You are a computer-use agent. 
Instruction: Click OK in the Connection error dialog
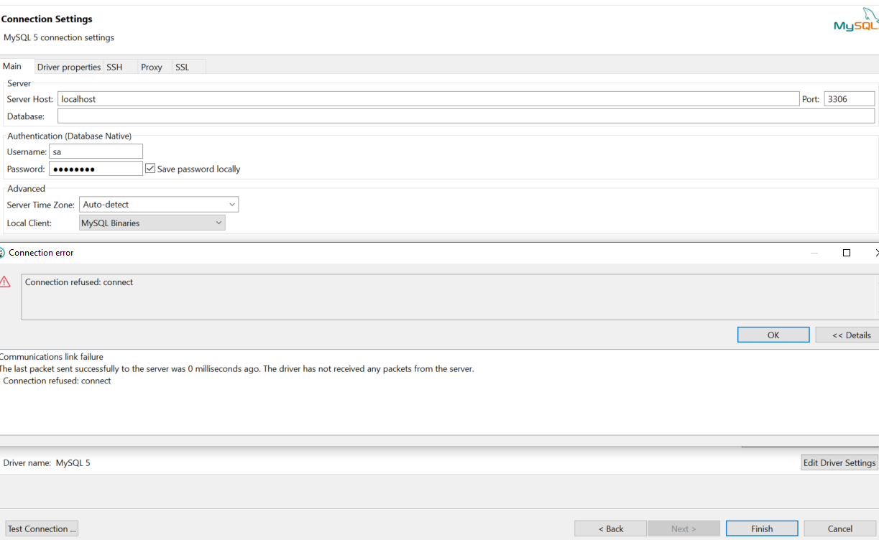click(x=773, y=335)
